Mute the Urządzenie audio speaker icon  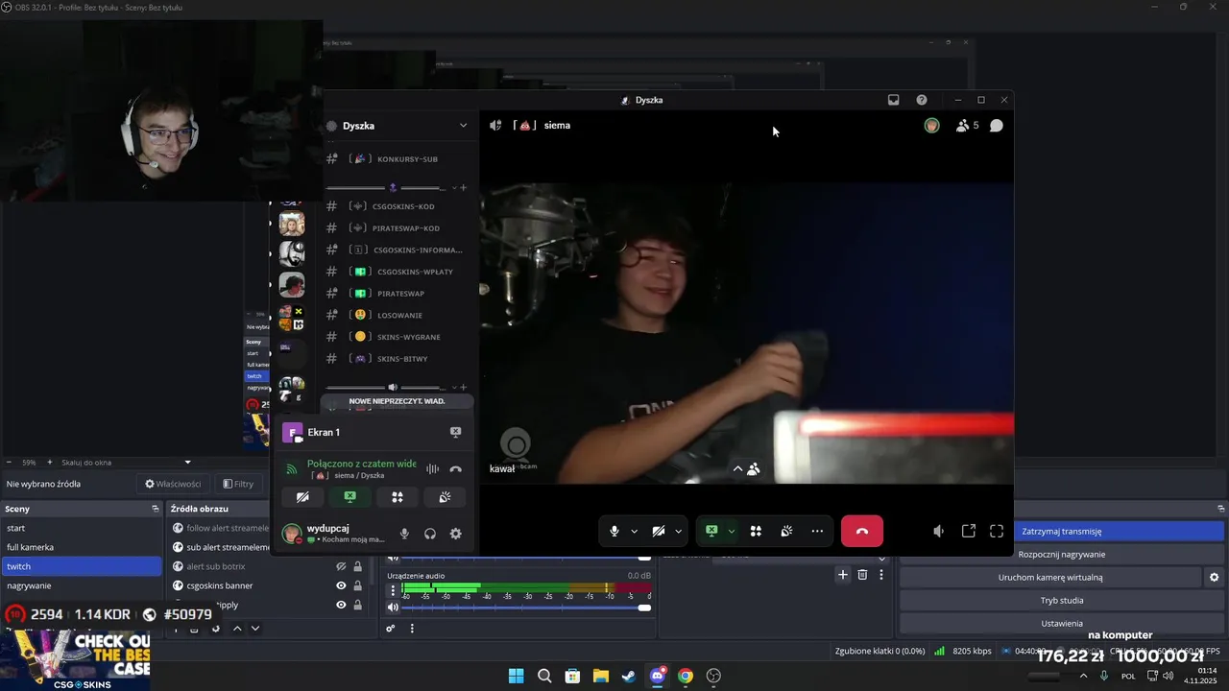(x=393, y=608)
